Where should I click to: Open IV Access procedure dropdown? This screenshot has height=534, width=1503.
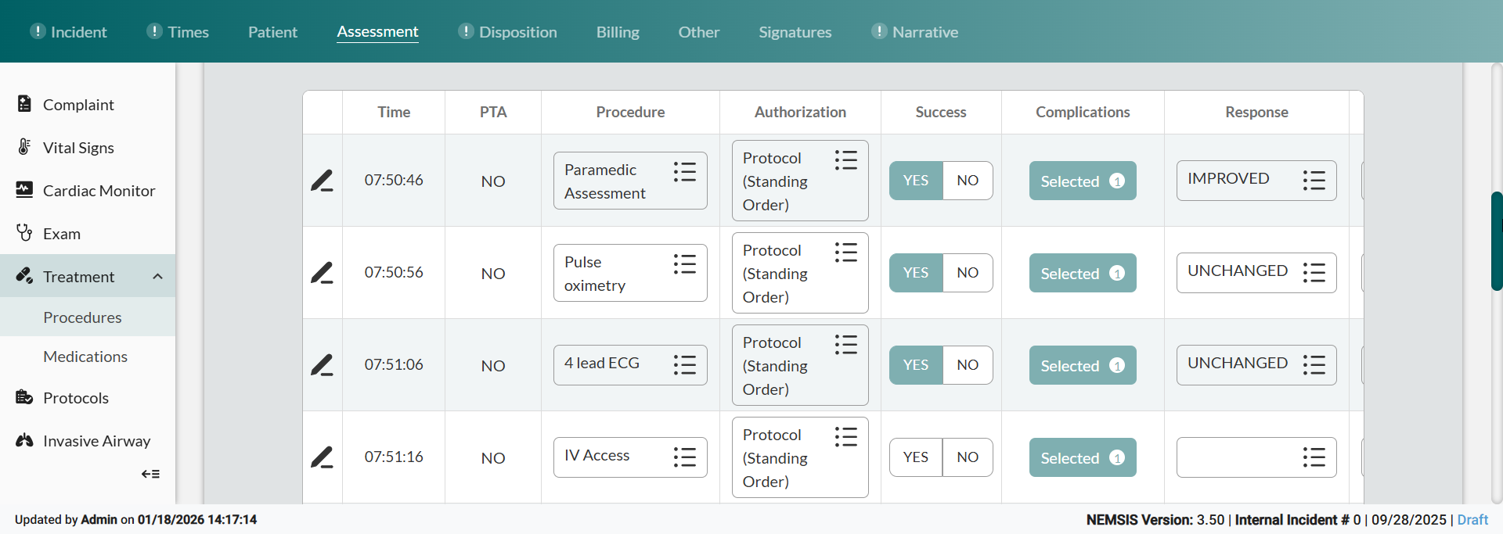pos(630,457)
